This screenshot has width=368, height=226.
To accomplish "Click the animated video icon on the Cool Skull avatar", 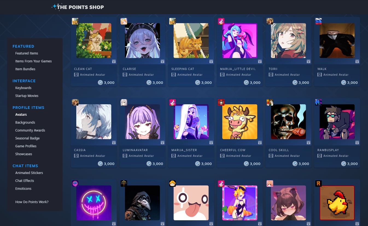I will [x=308, y=142].
